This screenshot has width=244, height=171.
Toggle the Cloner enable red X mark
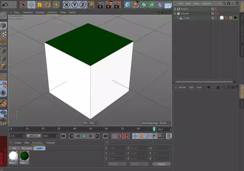(x=217, y=13)
